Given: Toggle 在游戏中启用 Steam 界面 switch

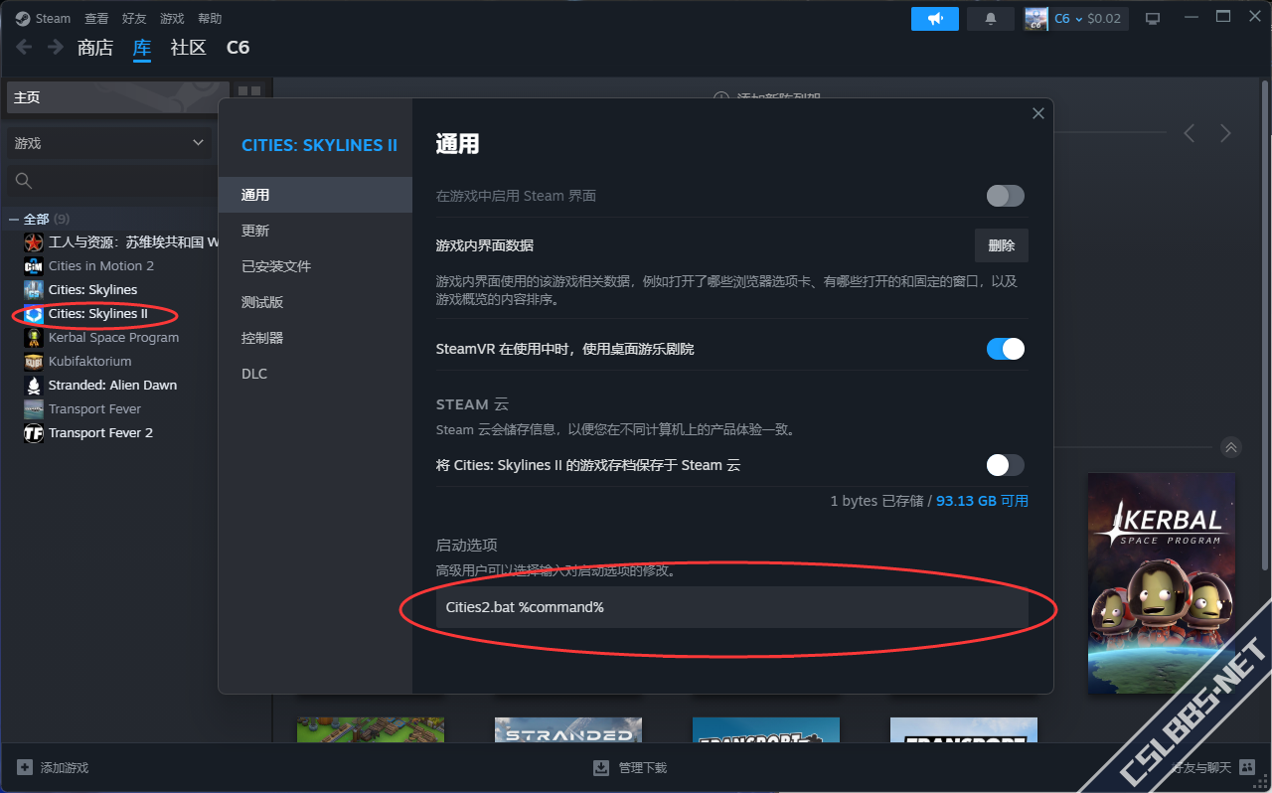Looking at the screenshot, I should [x=1005, y=196].
